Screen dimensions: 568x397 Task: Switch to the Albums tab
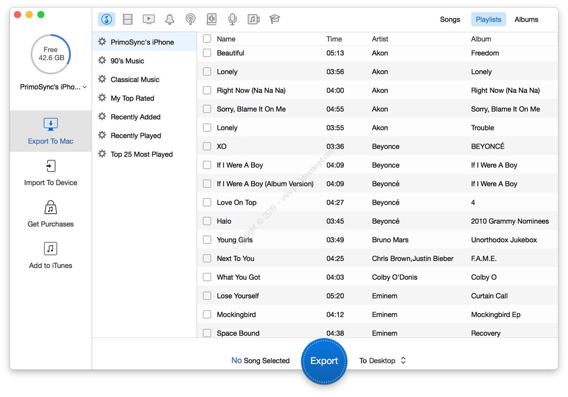click(526, 19)
